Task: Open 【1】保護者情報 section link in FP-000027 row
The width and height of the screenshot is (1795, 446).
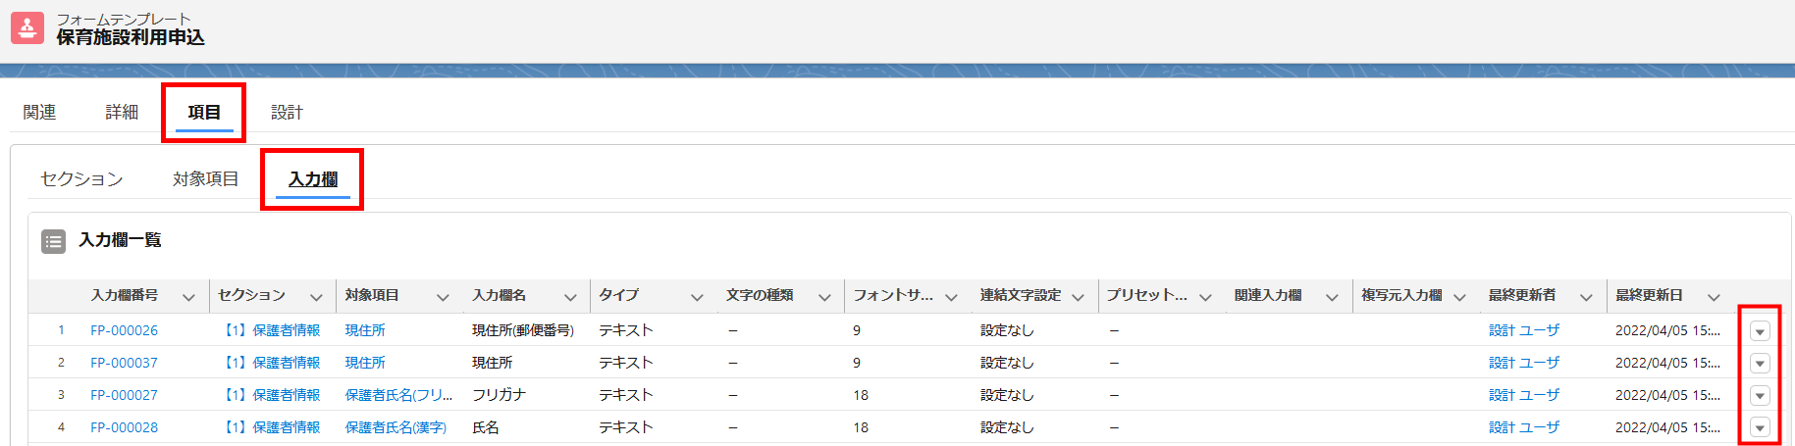Action: click(x=270, y=395)
